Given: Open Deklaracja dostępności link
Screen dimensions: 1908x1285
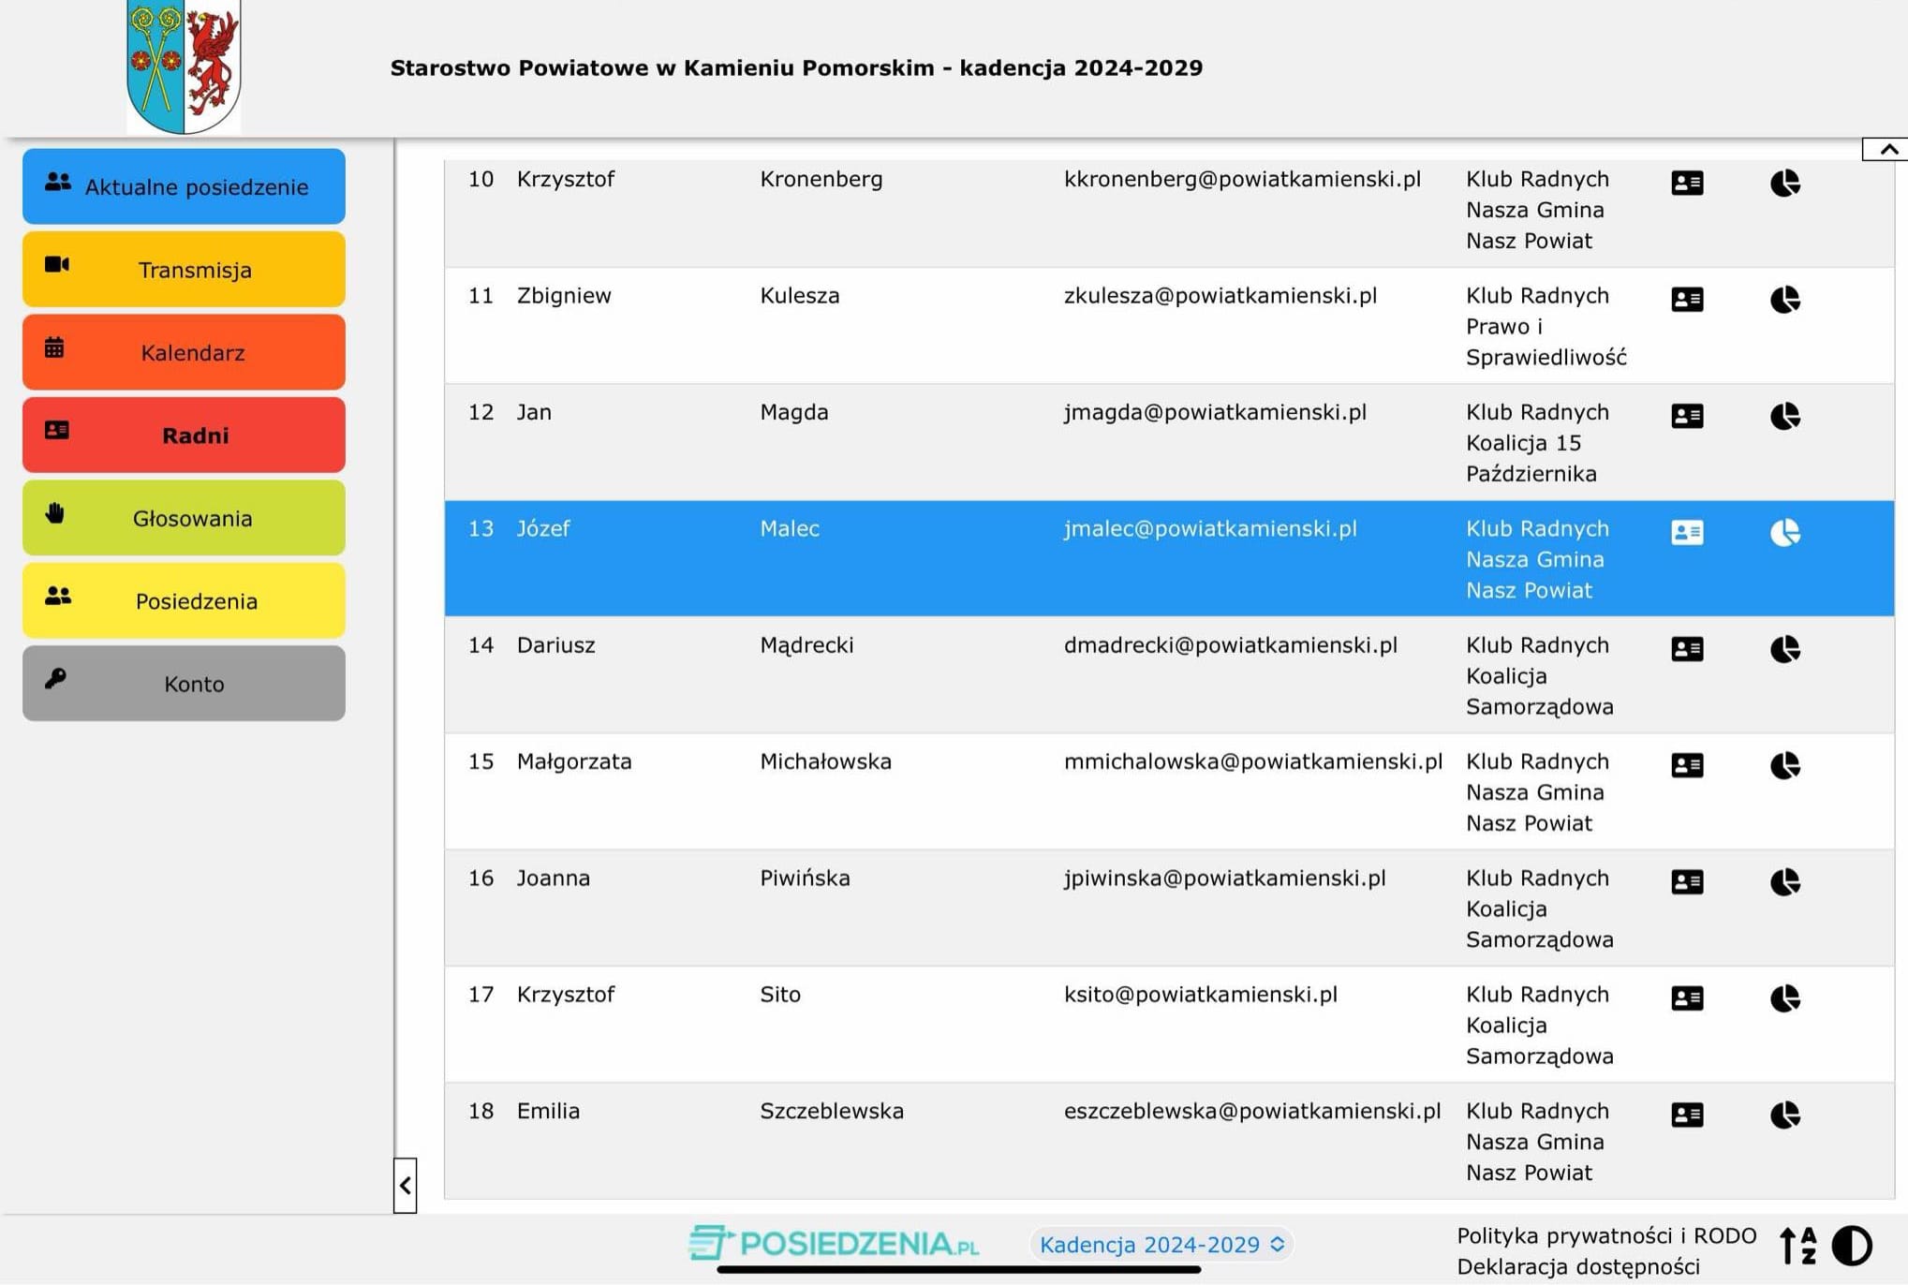Looking at the screenshot, I should pos(1577,1266).
